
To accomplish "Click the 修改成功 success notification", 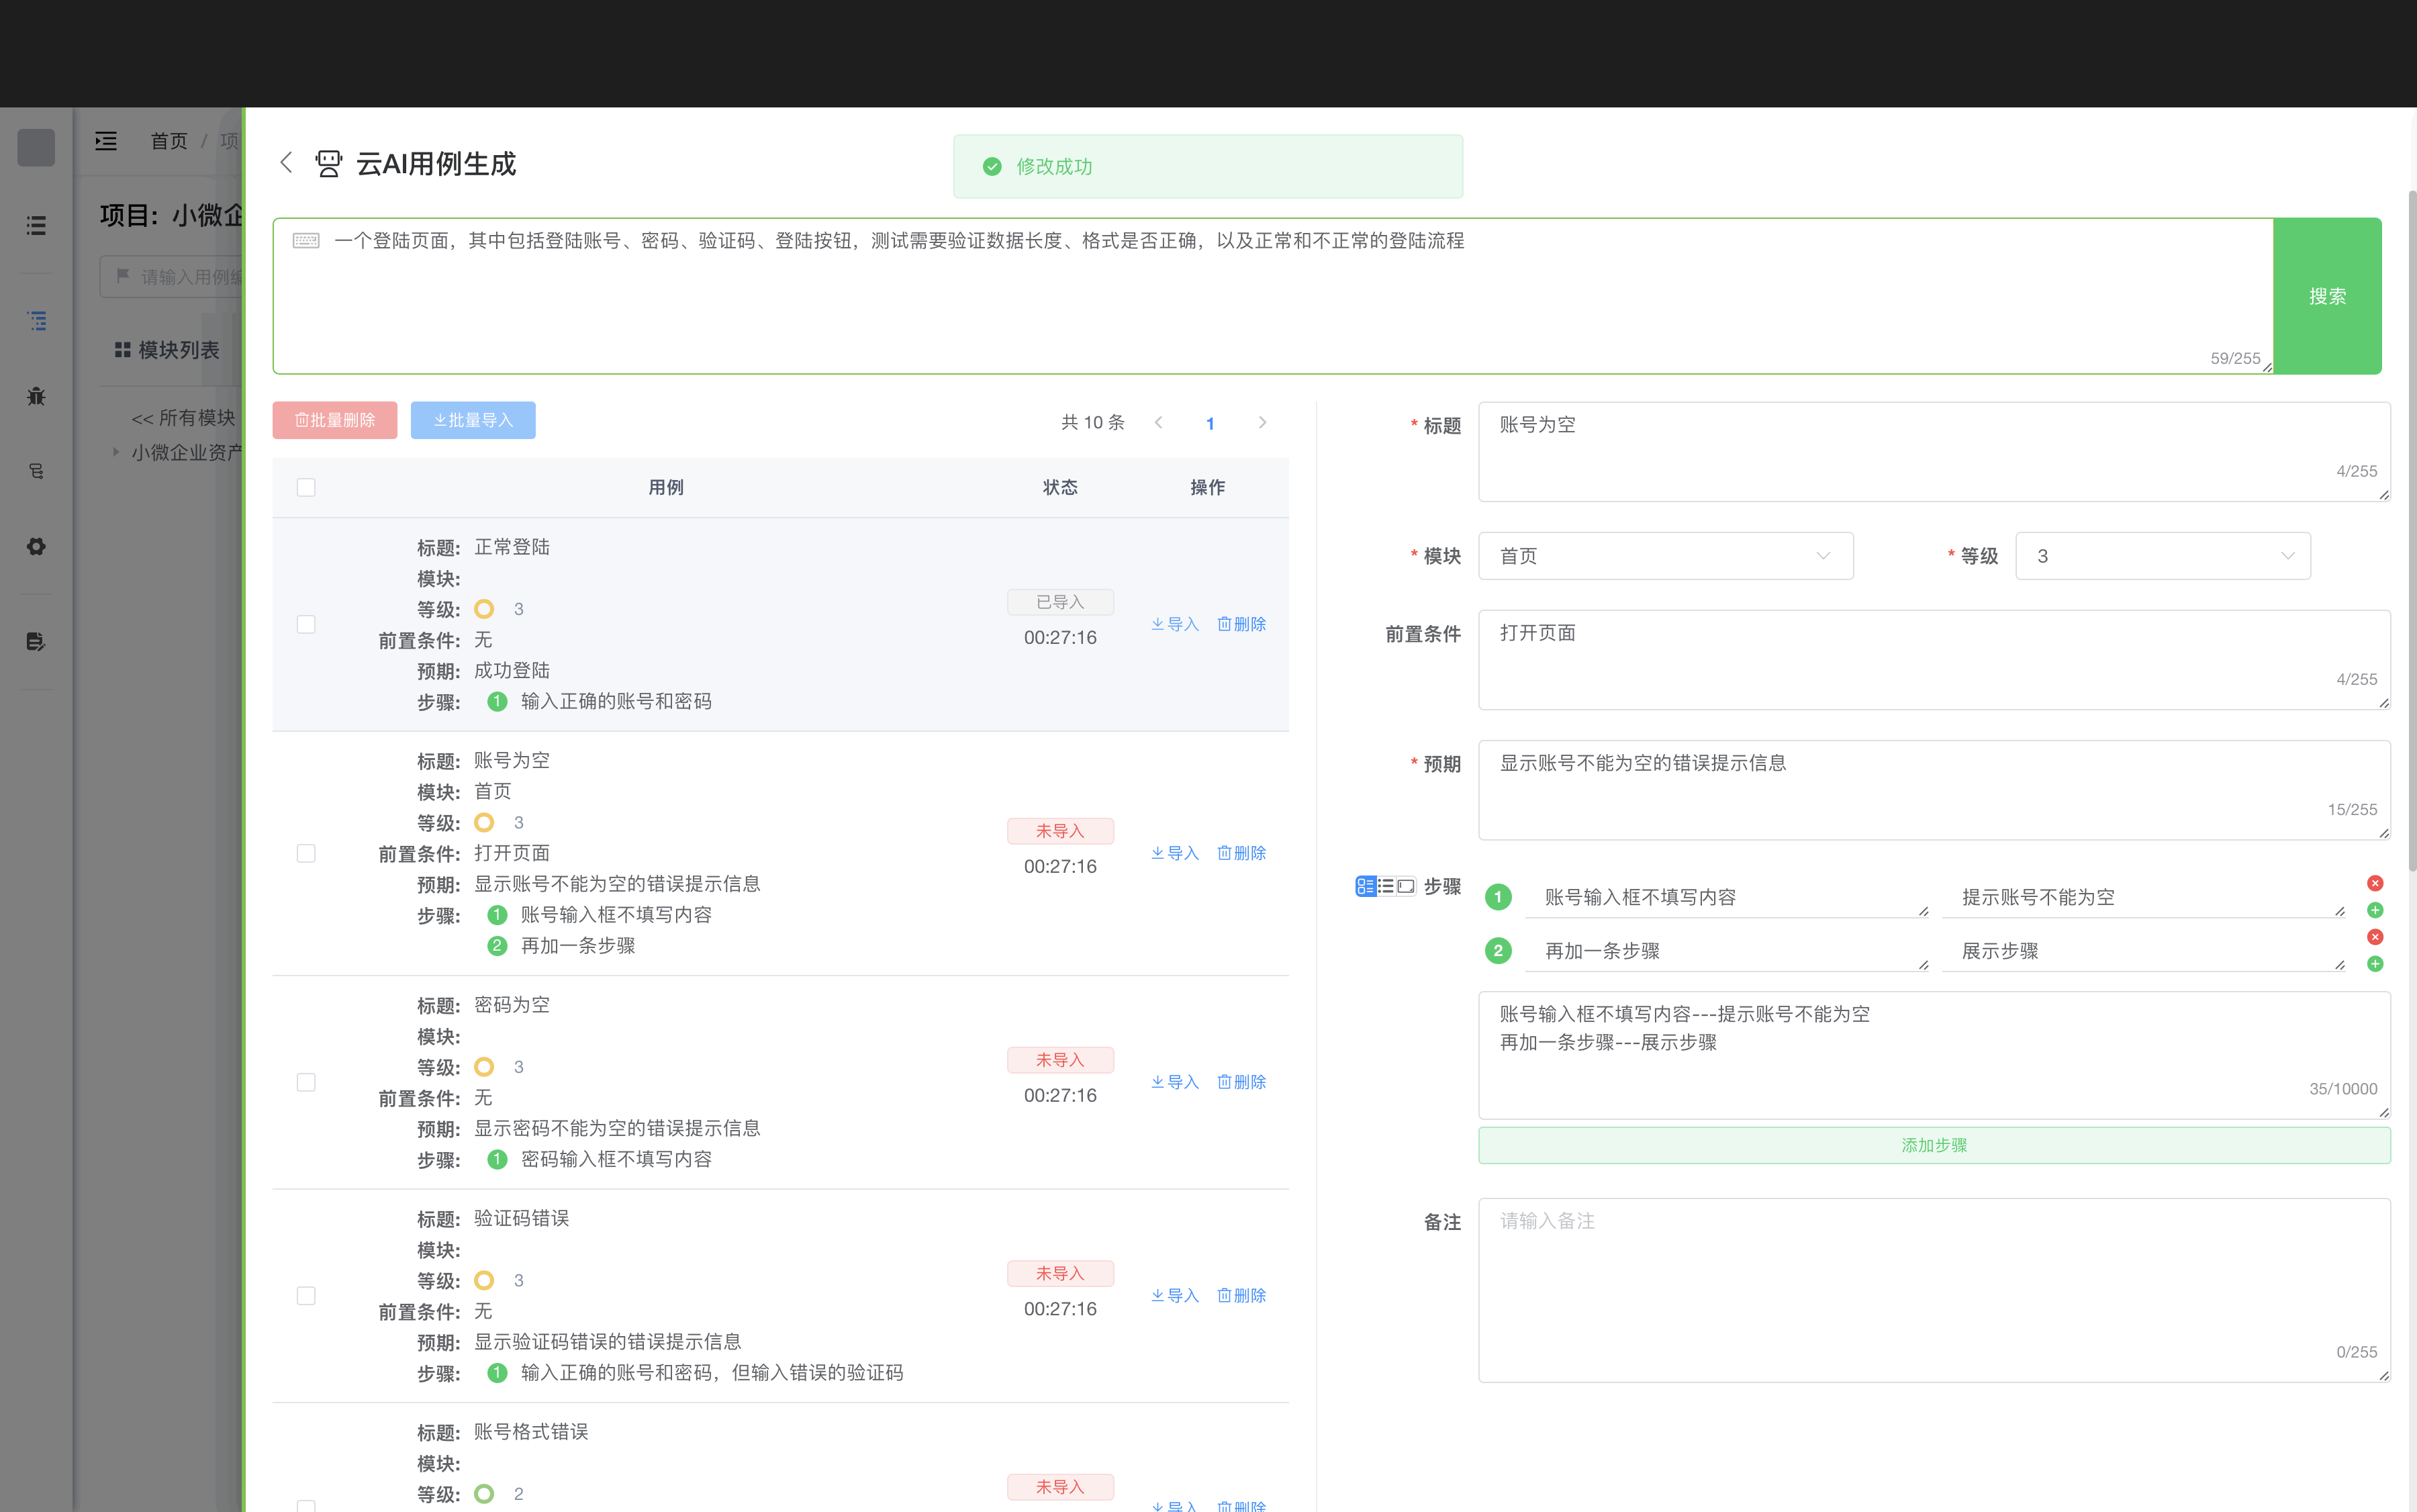I will pyautogui.click(x=1208, y=166).
